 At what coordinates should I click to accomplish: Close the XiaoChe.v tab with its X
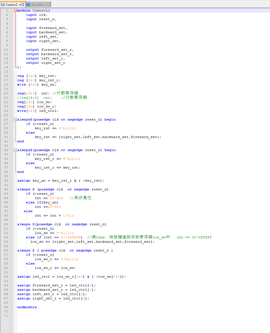[x=48, y=5]
